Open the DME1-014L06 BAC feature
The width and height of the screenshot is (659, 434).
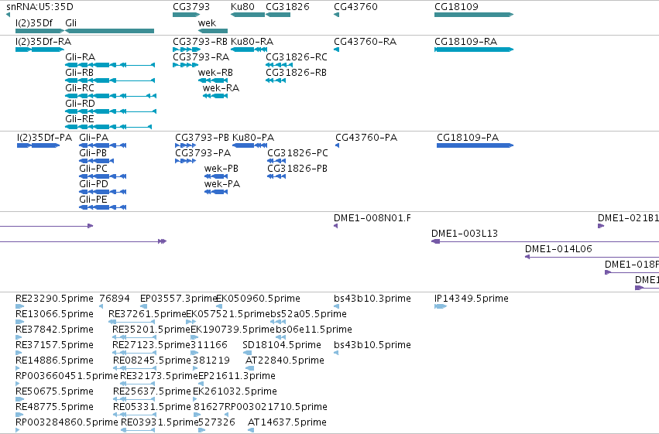pos(592,257)
